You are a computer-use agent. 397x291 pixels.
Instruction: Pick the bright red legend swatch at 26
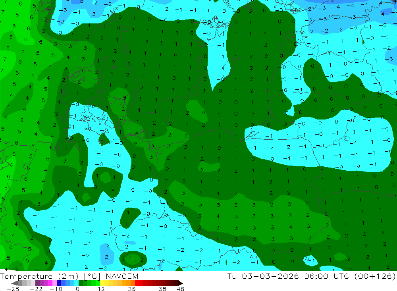tap(137, 283)
